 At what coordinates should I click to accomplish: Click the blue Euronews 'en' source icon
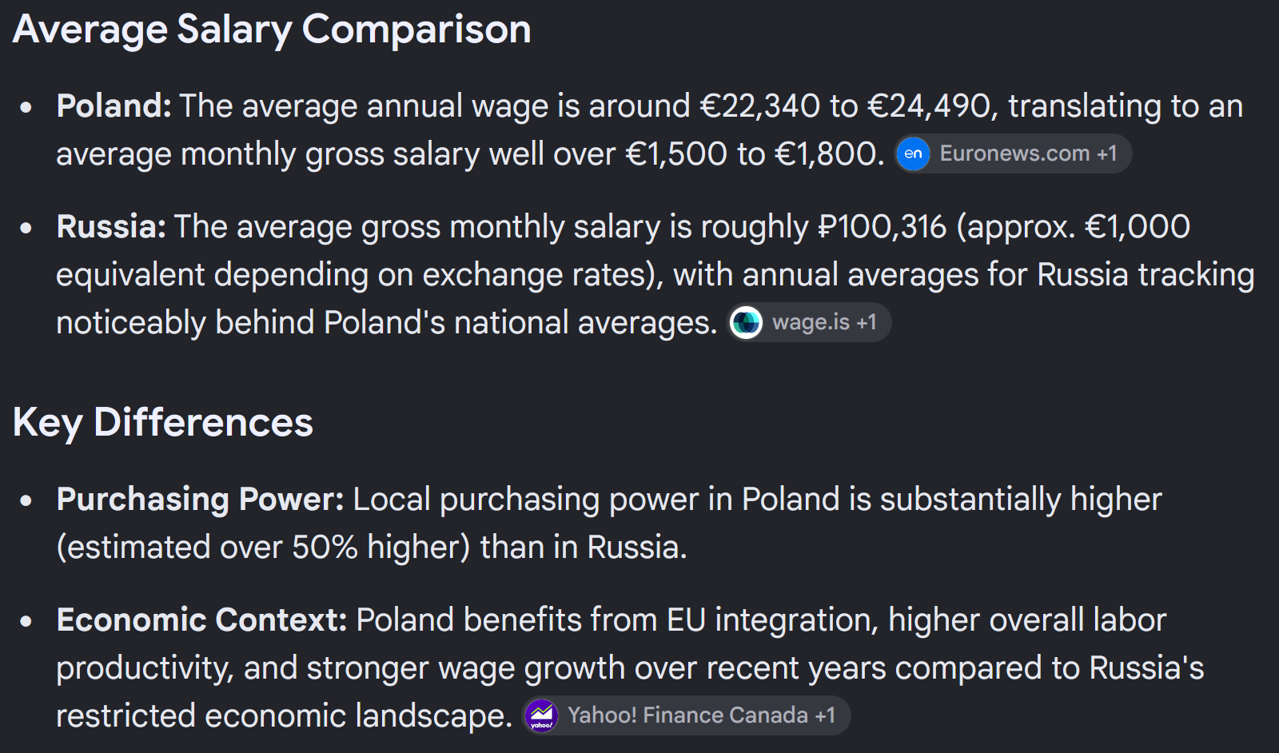913,153
